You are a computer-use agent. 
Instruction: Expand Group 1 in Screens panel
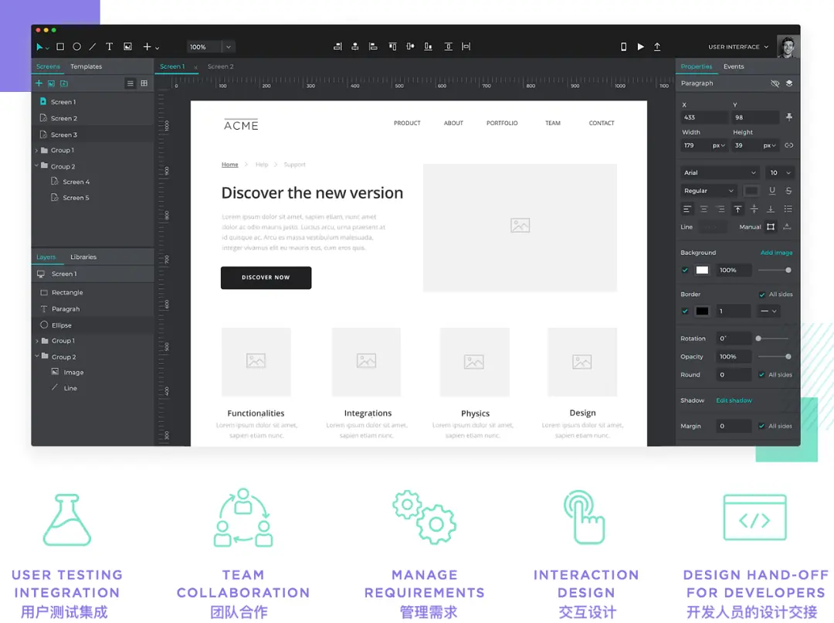pos(37,151)
